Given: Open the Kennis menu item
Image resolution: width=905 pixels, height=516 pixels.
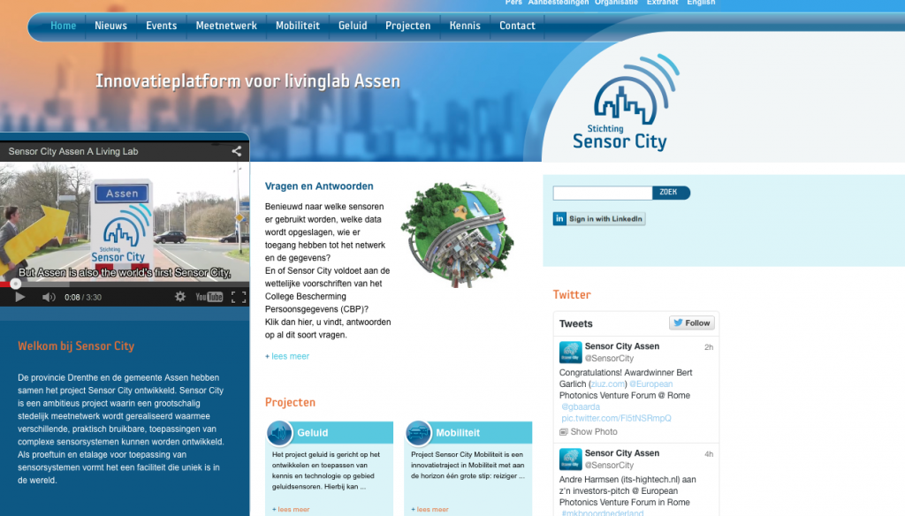Looking at the screenshot, I should click(x=465, y=26).
